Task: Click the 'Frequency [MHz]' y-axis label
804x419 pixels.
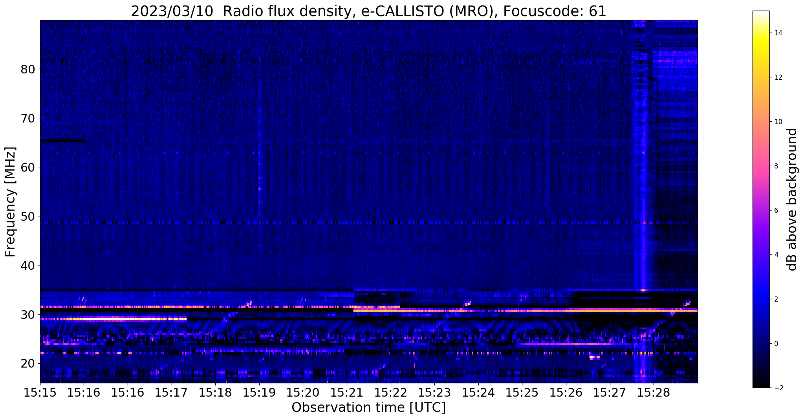Action: pos(11,202)
